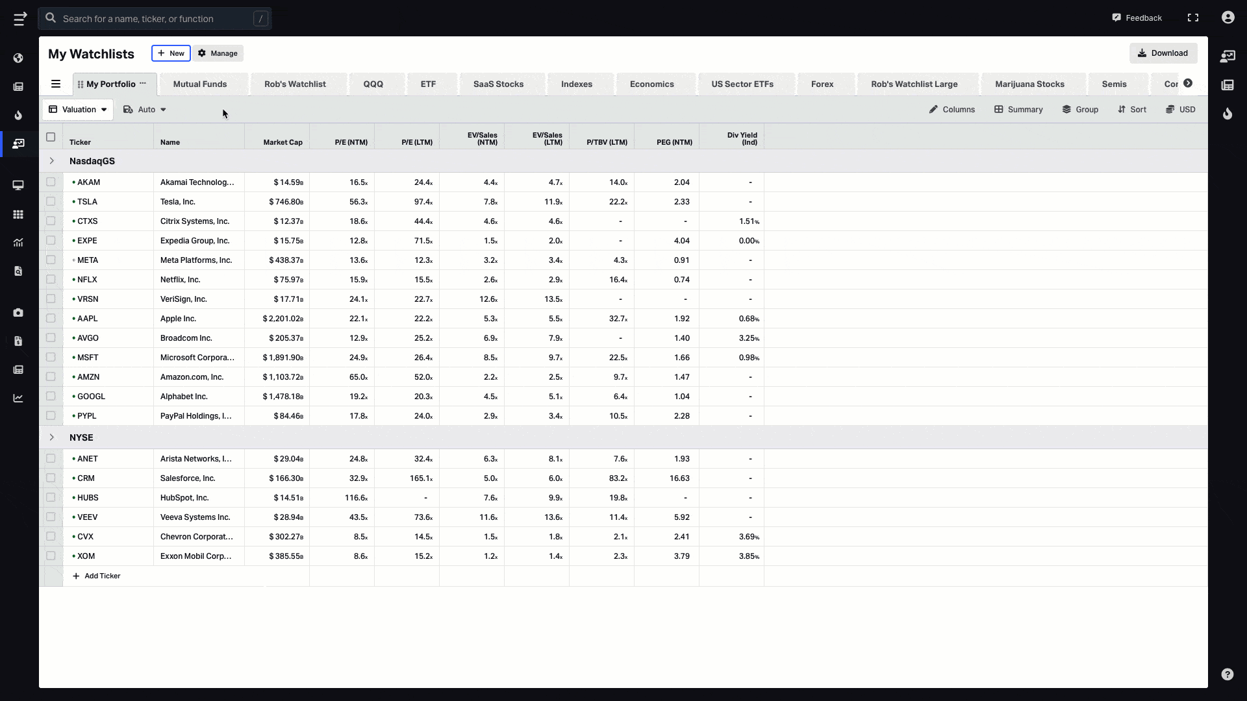Download the watchlist data
The image size is (1247, 701).
(x=1163, y=53)
